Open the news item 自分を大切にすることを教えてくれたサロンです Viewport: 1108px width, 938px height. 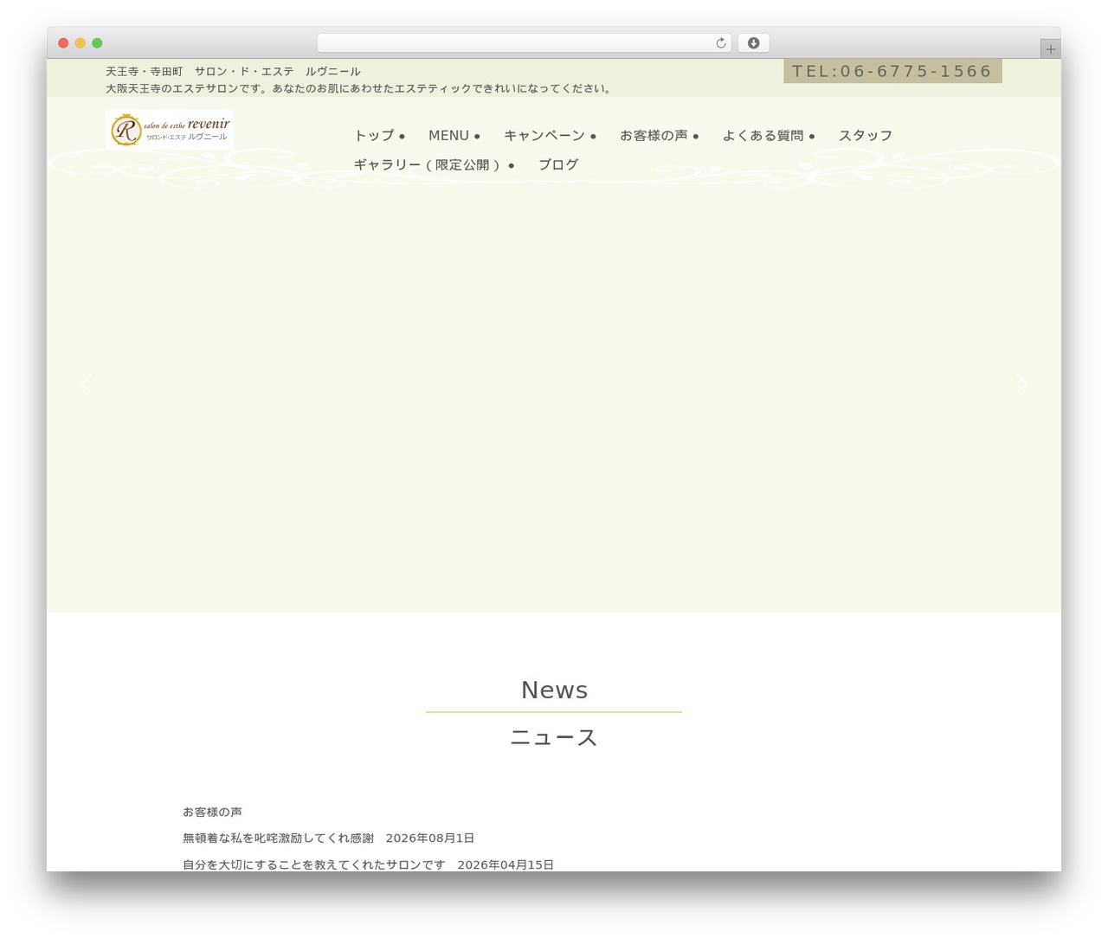[314, 864]
